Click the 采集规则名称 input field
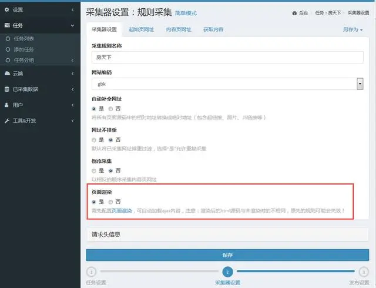Viewport: 376px width, 288px height. pos(227,58)
